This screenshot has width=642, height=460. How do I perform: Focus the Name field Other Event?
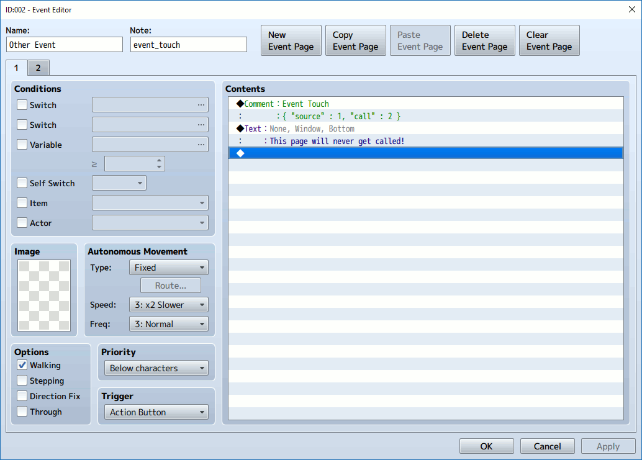(65, 45)
